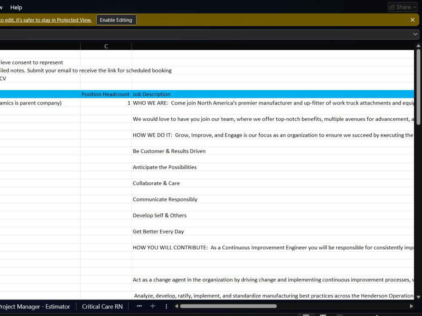
Task: Select the 'Analyze, develop, ratify' cell
Action: 273,296
